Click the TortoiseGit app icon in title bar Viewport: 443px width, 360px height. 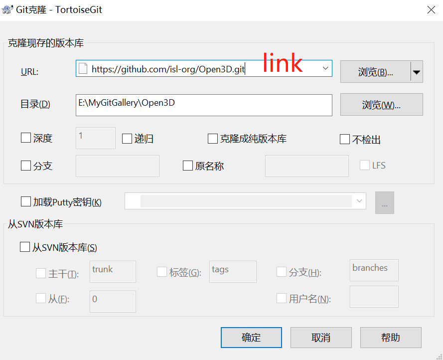coord(8,9)
